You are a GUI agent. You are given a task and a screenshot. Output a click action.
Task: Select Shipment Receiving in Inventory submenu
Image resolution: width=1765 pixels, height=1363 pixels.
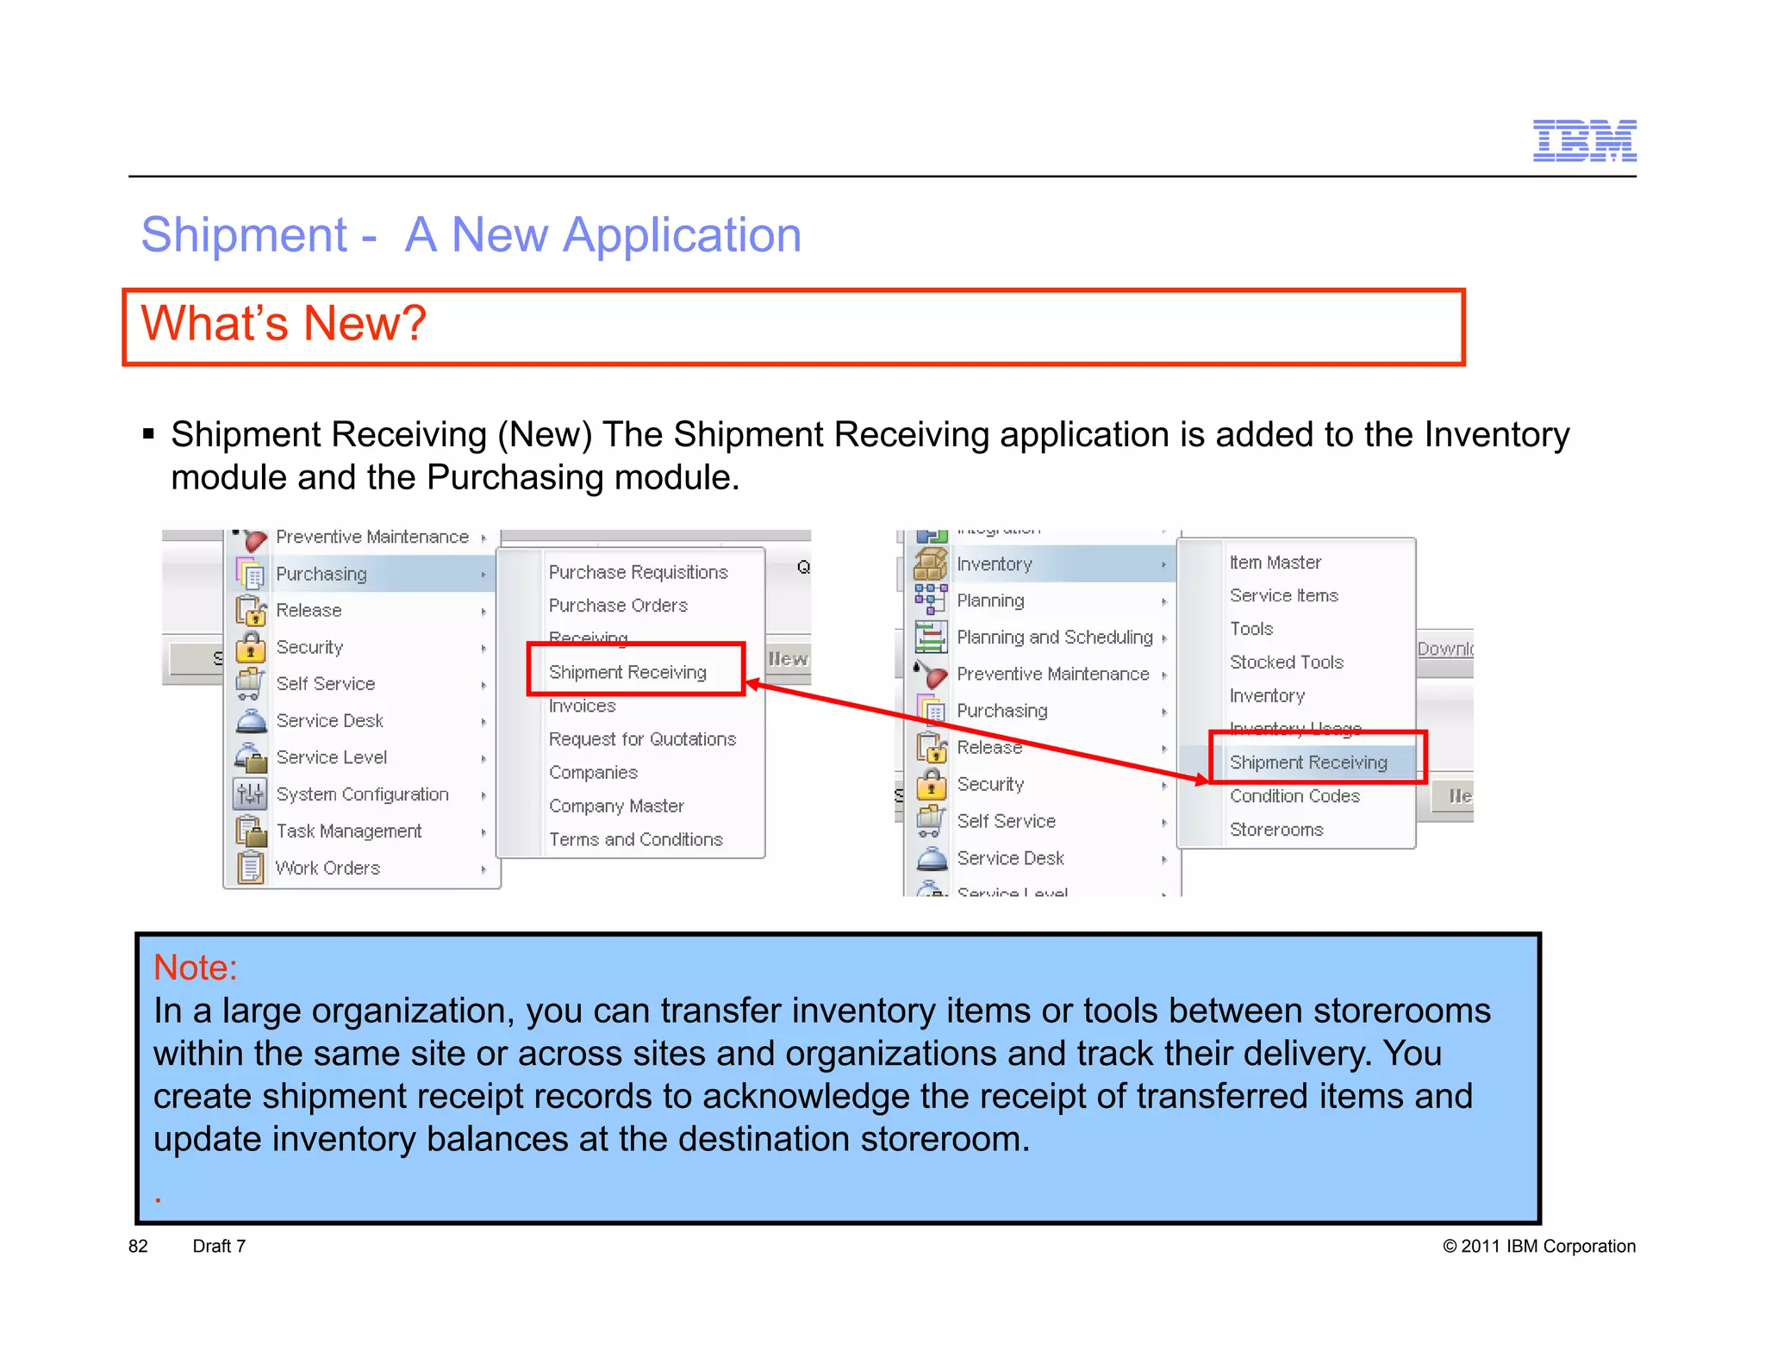(x=1308, y=762)
